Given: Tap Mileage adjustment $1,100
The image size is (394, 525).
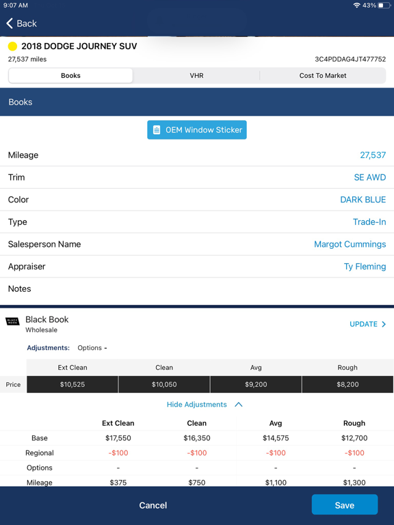Looking at the screenshot, I should point(276,483).
